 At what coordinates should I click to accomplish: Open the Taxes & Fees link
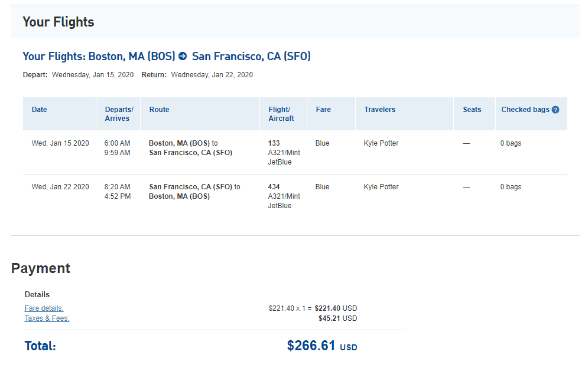pos(47,318)
